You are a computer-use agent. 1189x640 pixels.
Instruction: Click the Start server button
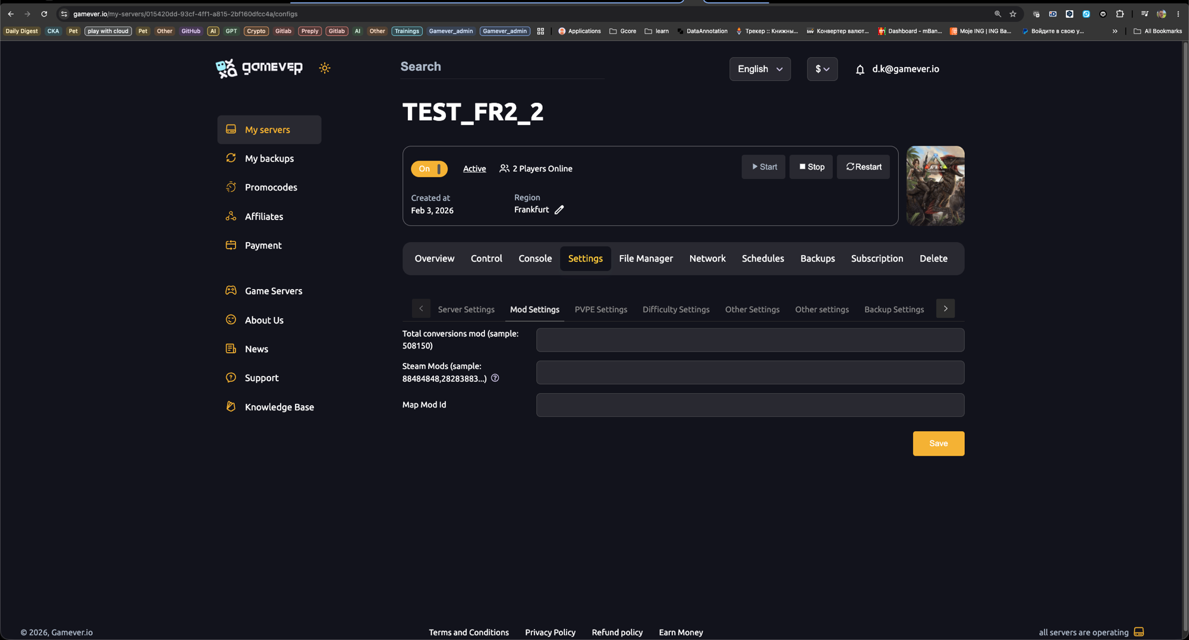tap(763, 167)
